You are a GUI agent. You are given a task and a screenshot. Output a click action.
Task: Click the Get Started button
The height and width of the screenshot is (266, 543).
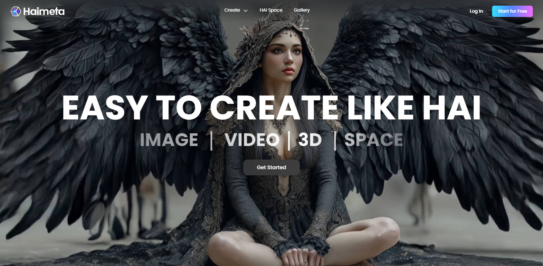pyautogui.click(x=271, y=167)
